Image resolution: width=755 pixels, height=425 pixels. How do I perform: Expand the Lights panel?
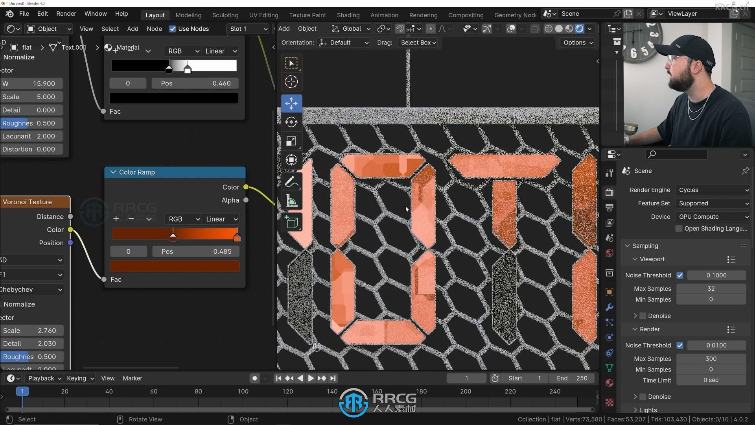pyautogui.click(x=635, y=410)
